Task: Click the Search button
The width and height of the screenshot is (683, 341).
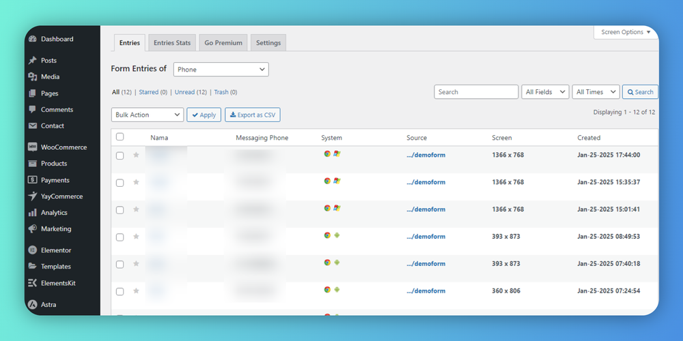Action: pyautogui.click(x=640, y=92)
